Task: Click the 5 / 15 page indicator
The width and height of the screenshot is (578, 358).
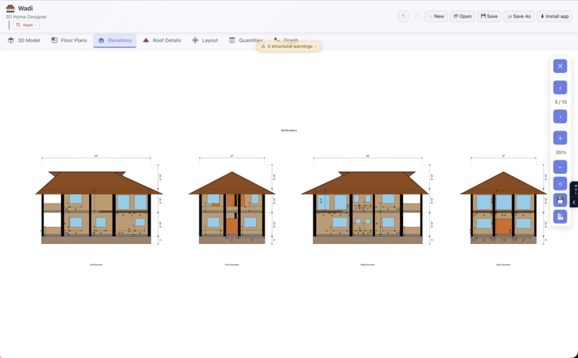Action: pyautogui.click(x=560, y=102)
